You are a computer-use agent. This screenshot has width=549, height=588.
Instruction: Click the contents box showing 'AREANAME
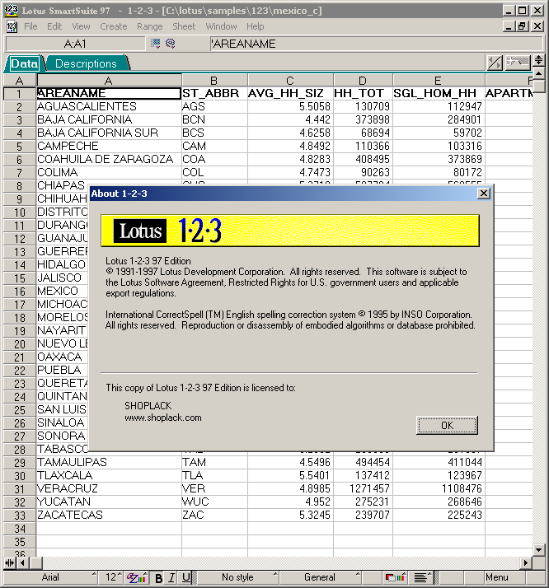[x=377, y=44]
